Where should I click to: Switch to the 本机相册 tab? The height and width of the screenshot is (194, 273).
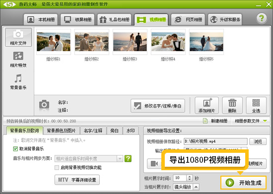pyautogui.click(x=41, y=19)
